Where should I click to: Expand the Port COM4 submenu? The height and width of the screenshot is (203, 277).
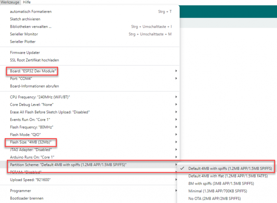pos(21,78)
